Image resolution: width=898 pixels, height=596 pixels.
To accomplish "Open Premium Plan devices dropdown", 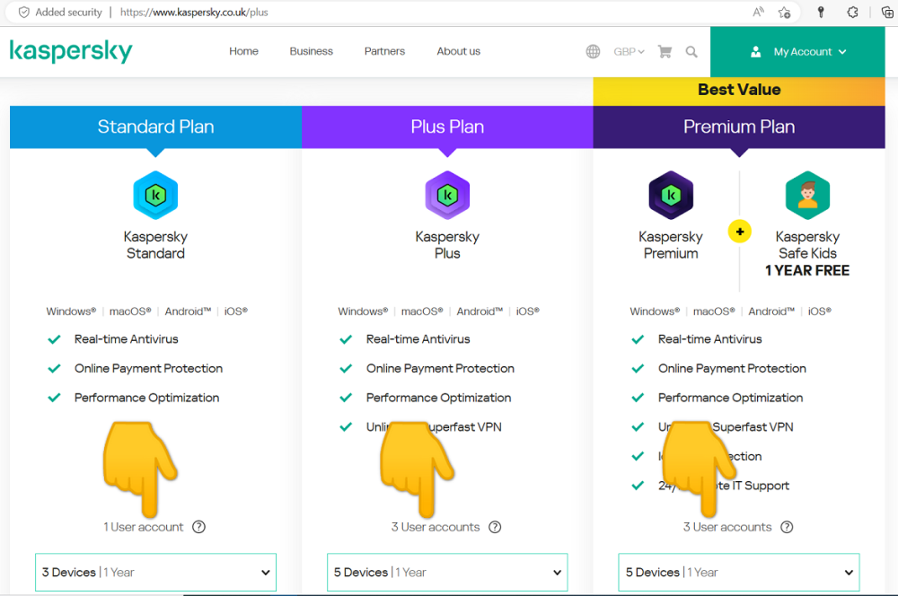I will coord(738,573).
